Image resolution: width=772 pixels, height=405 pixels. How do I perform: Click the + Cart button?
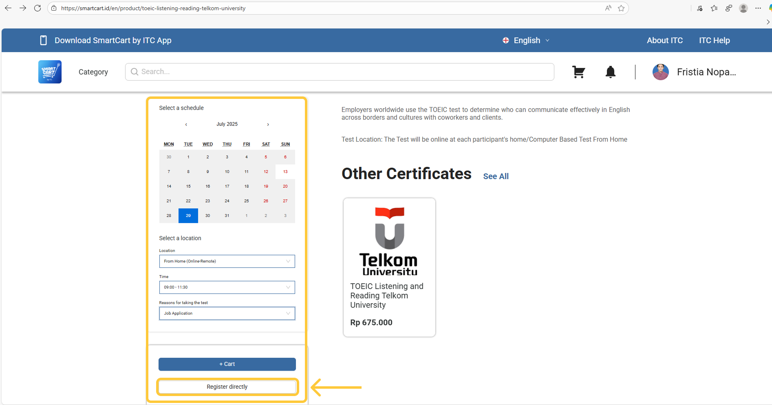tap(227, 364)
